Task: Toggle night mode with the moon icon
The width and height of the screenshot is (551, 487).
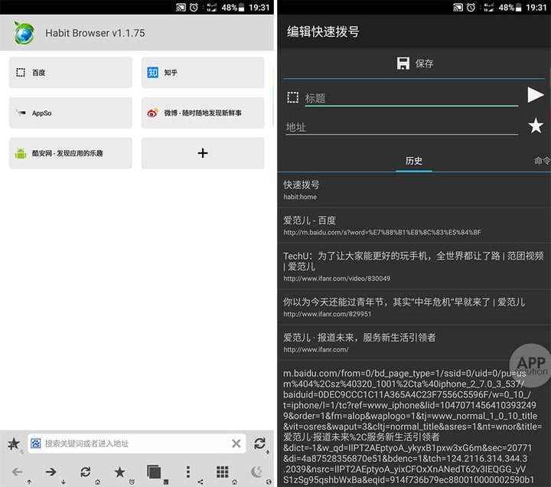Action: (256, 472)
